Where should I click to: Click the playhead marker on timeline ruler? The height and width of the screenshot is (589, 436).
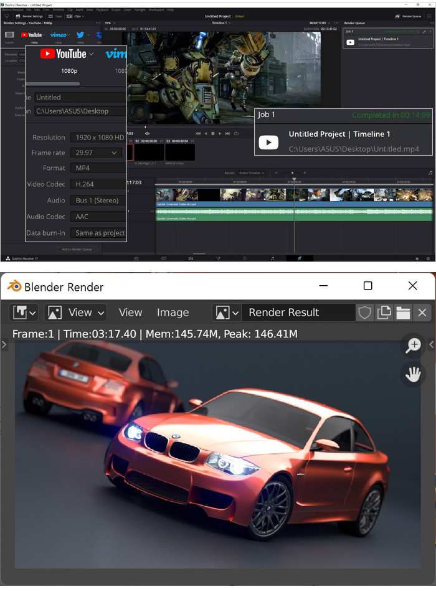click(x=294, y=179)
